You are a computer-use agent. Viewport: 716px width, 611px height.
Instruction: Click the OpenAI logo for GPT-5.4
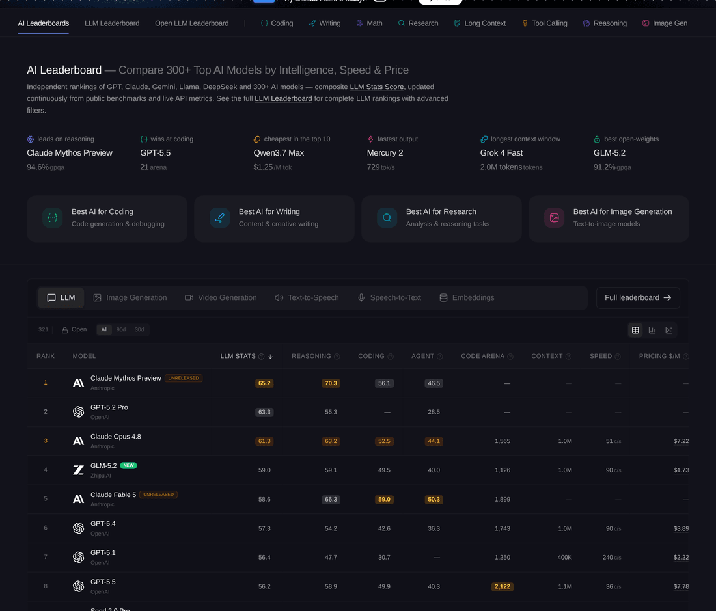79,528
